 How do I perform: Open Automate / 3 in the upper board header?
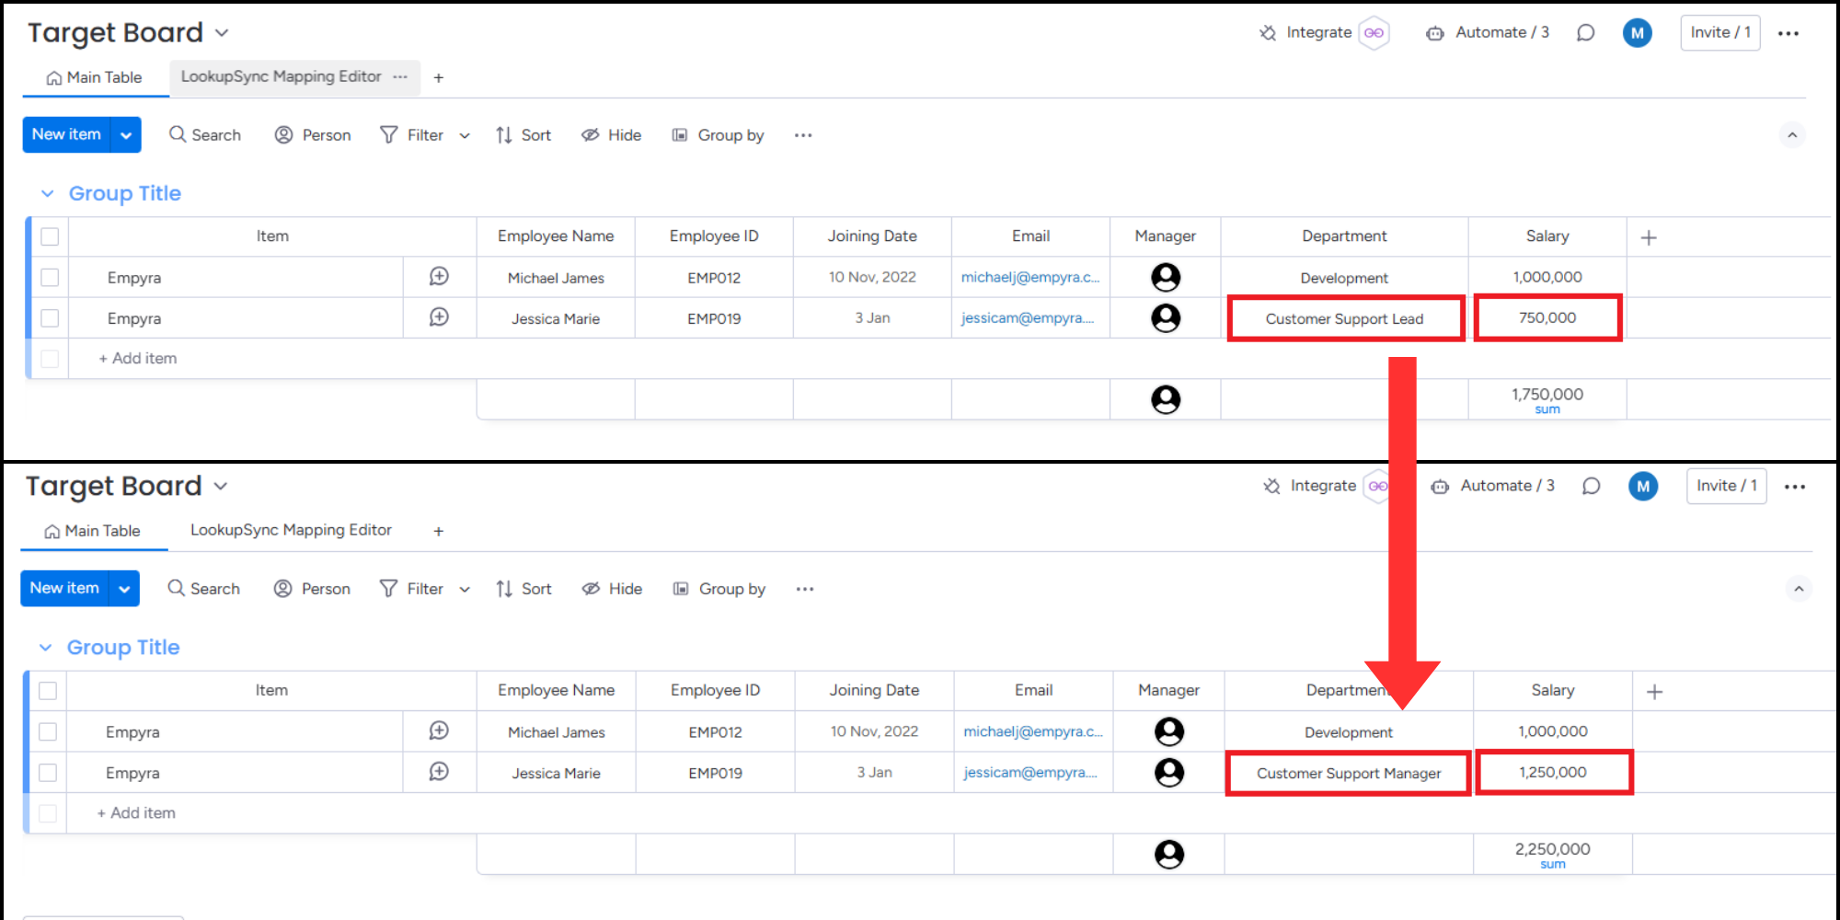pyautogui.click(x=1488, y=33)
